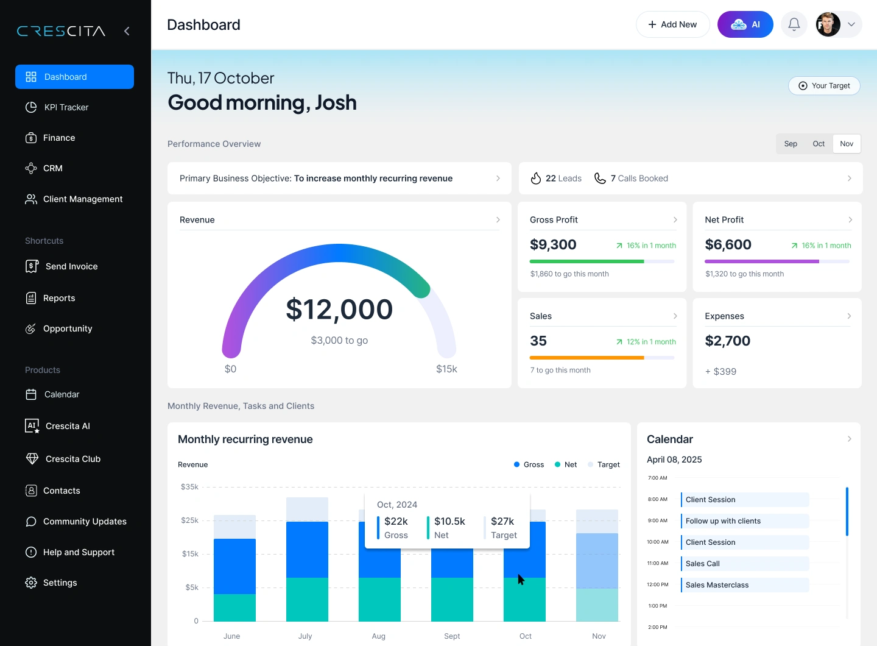Click the notification bell icon
The height and width of the screenshot is (646, 877).
click(794, 24)
